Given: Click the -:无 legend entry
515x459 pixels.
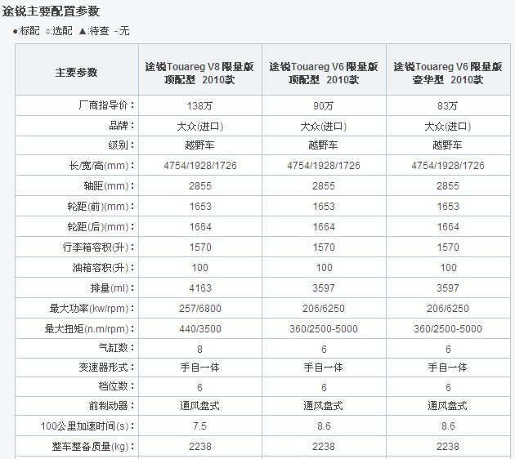Looking at the screenshot, I should tap(122, 31).
